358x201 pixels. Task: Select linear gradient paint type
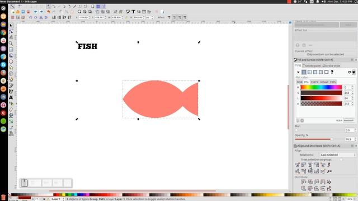pyautogui.click(x=309, y=72)
